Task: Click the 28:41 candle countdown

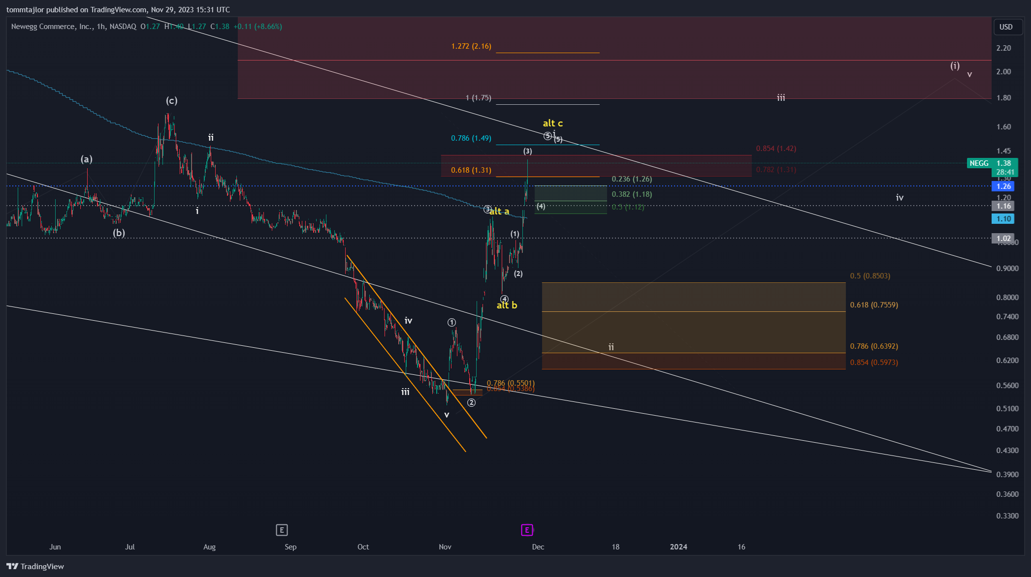Action: 1005,172
